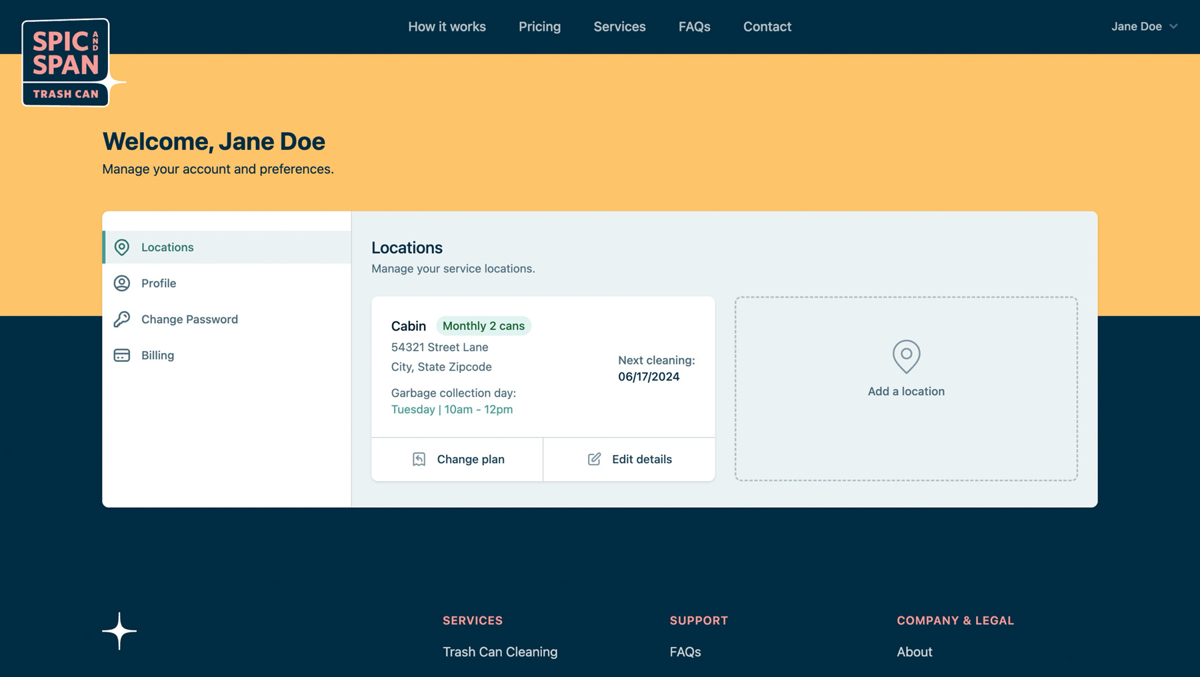Expand the Jane Doe account chevron

1173,27
